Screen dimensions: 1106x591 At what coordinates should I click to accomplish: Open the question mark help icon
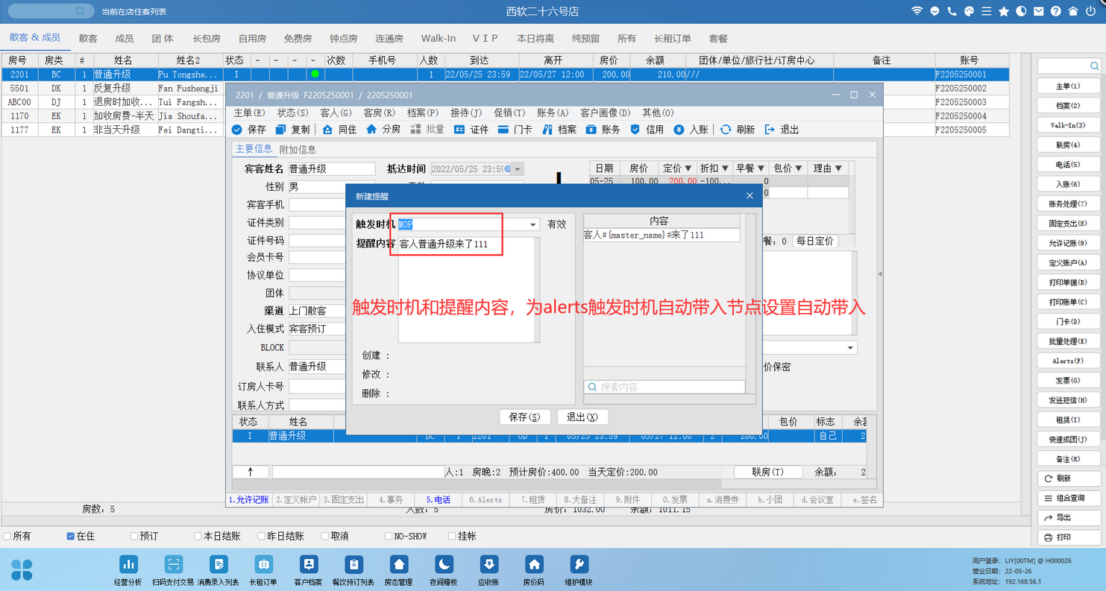[1055, 11]
